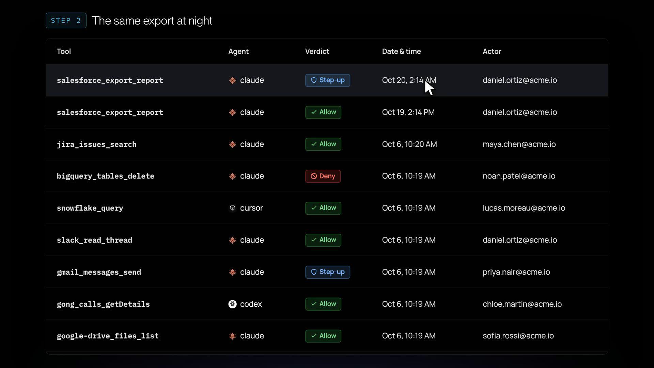Click lucas.moreau@acme.io actor email
The image size is (654, 368).
point(524,208)
